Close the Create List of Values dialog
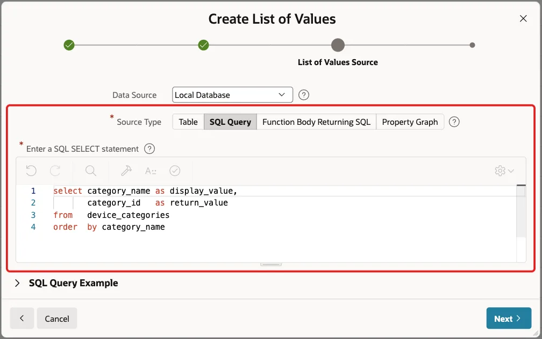The height and width of the screenshot is (339, 542). tap(523, 18)
